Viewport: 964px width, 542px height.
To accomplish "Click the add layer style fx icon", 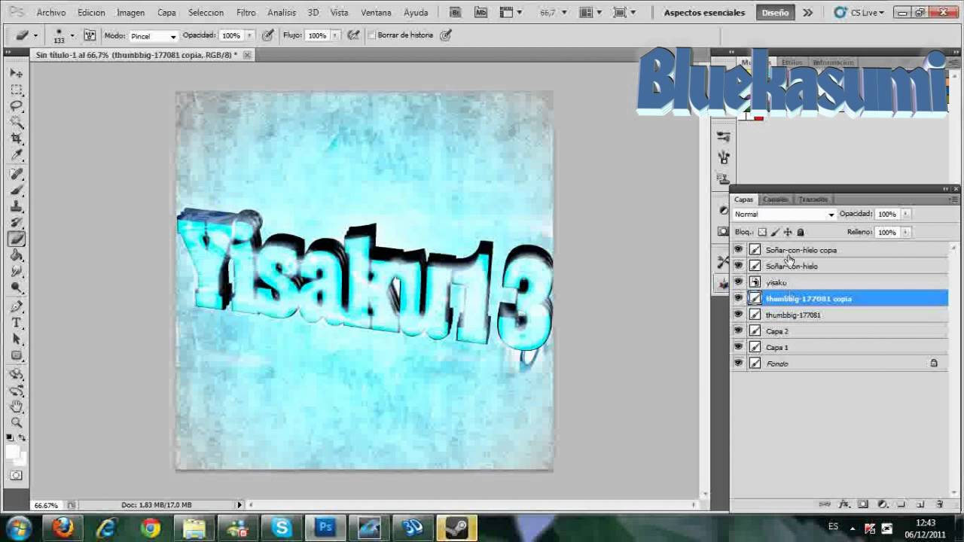I will tap(844, 504).
